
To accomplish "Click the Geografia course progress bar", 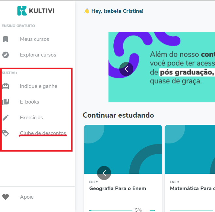I will click(x=111, y=210).
